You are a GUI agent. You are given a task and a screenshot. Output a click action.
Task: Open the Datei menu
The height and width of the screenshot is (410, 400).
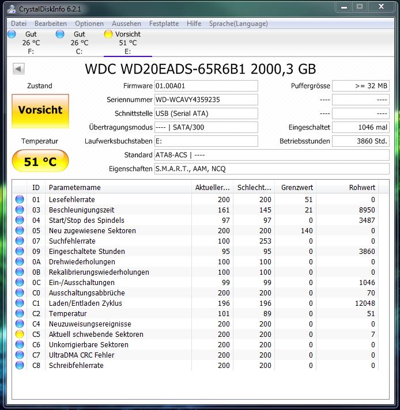coord(18,24)
